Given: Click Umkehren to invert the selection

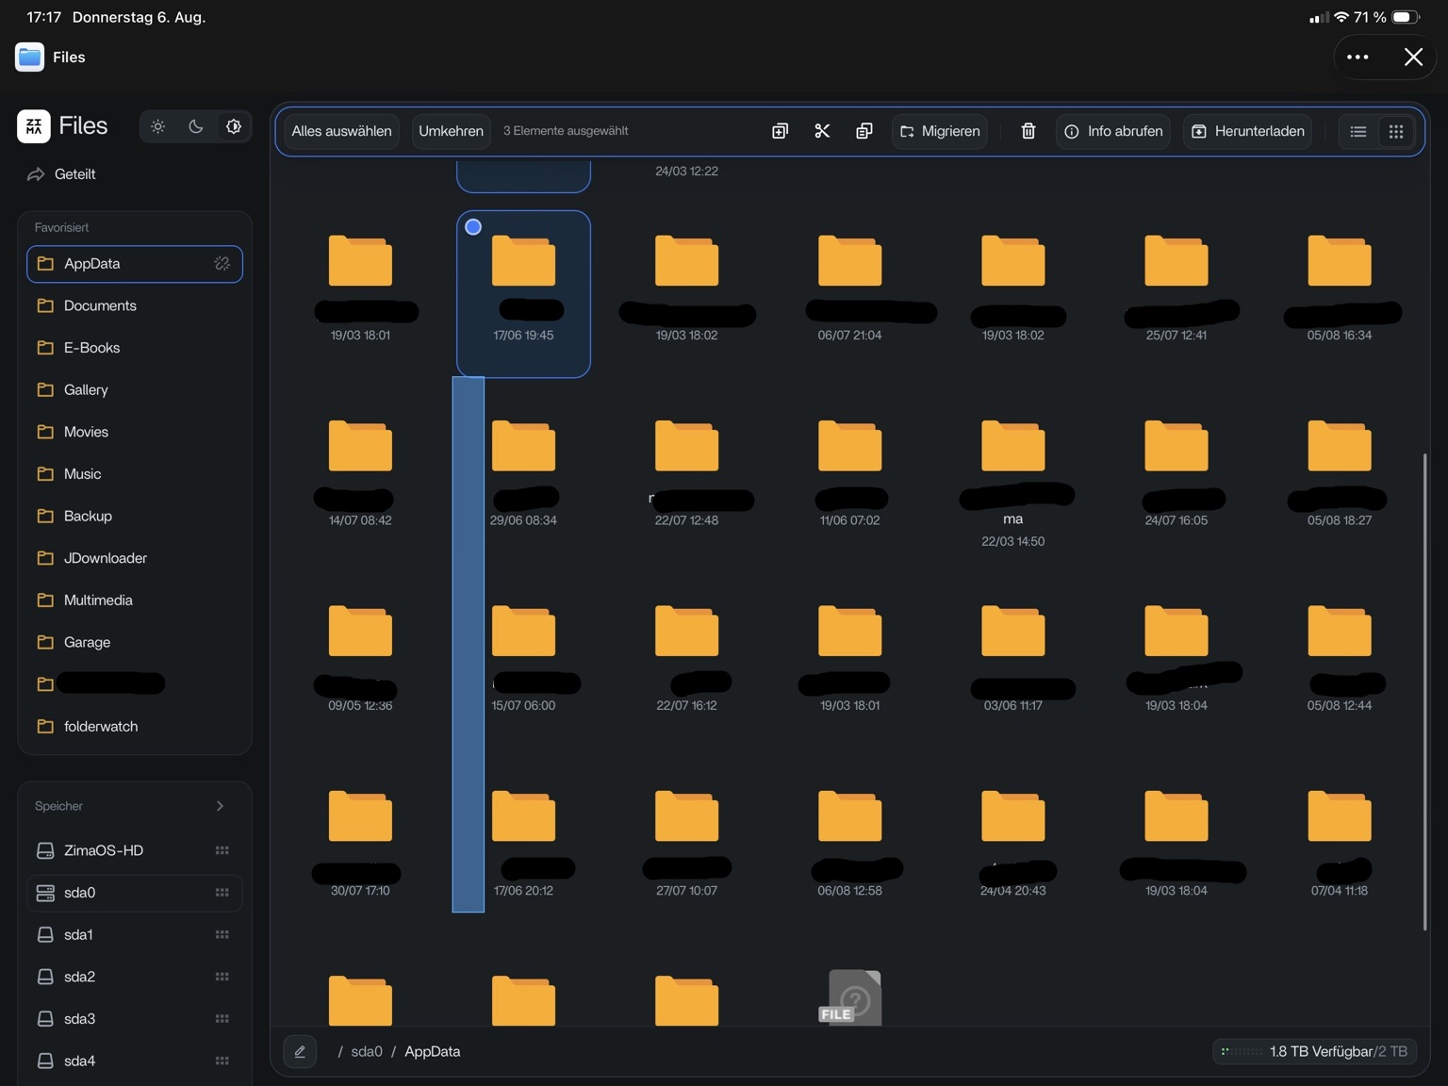Looking at the screenshot, I should click(451, 131).
